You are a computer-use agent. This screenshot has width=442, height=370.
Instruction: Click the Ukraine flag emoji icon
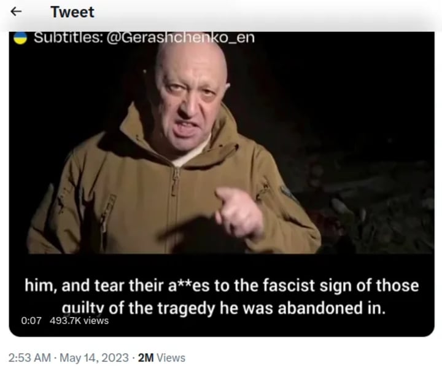[20, 38]
